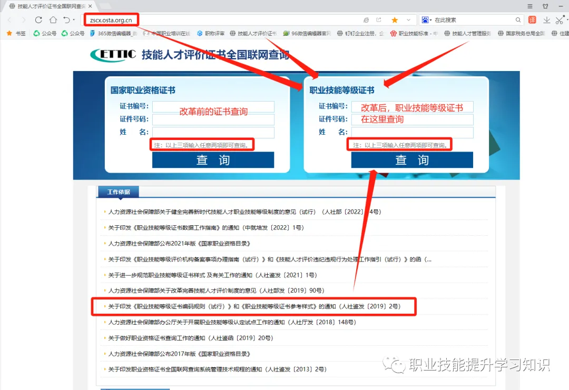Open the translate (译) tool in the toolbar

click(x=533, y=20)
